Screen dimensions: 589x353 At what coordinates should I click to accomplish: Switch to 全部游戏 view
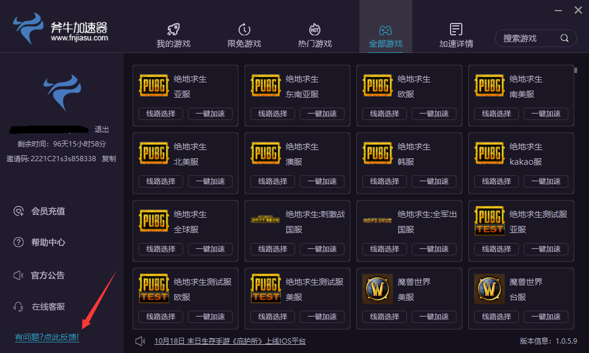point(385,32)
